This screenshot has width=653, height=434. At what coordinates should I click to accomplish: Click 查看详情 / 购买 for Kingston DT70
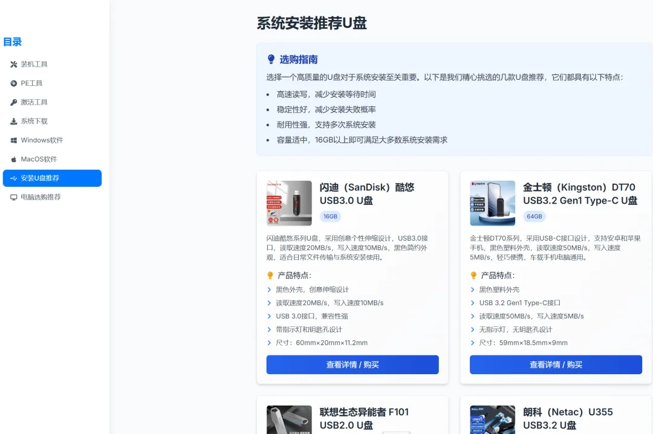(x=556, y=364)
